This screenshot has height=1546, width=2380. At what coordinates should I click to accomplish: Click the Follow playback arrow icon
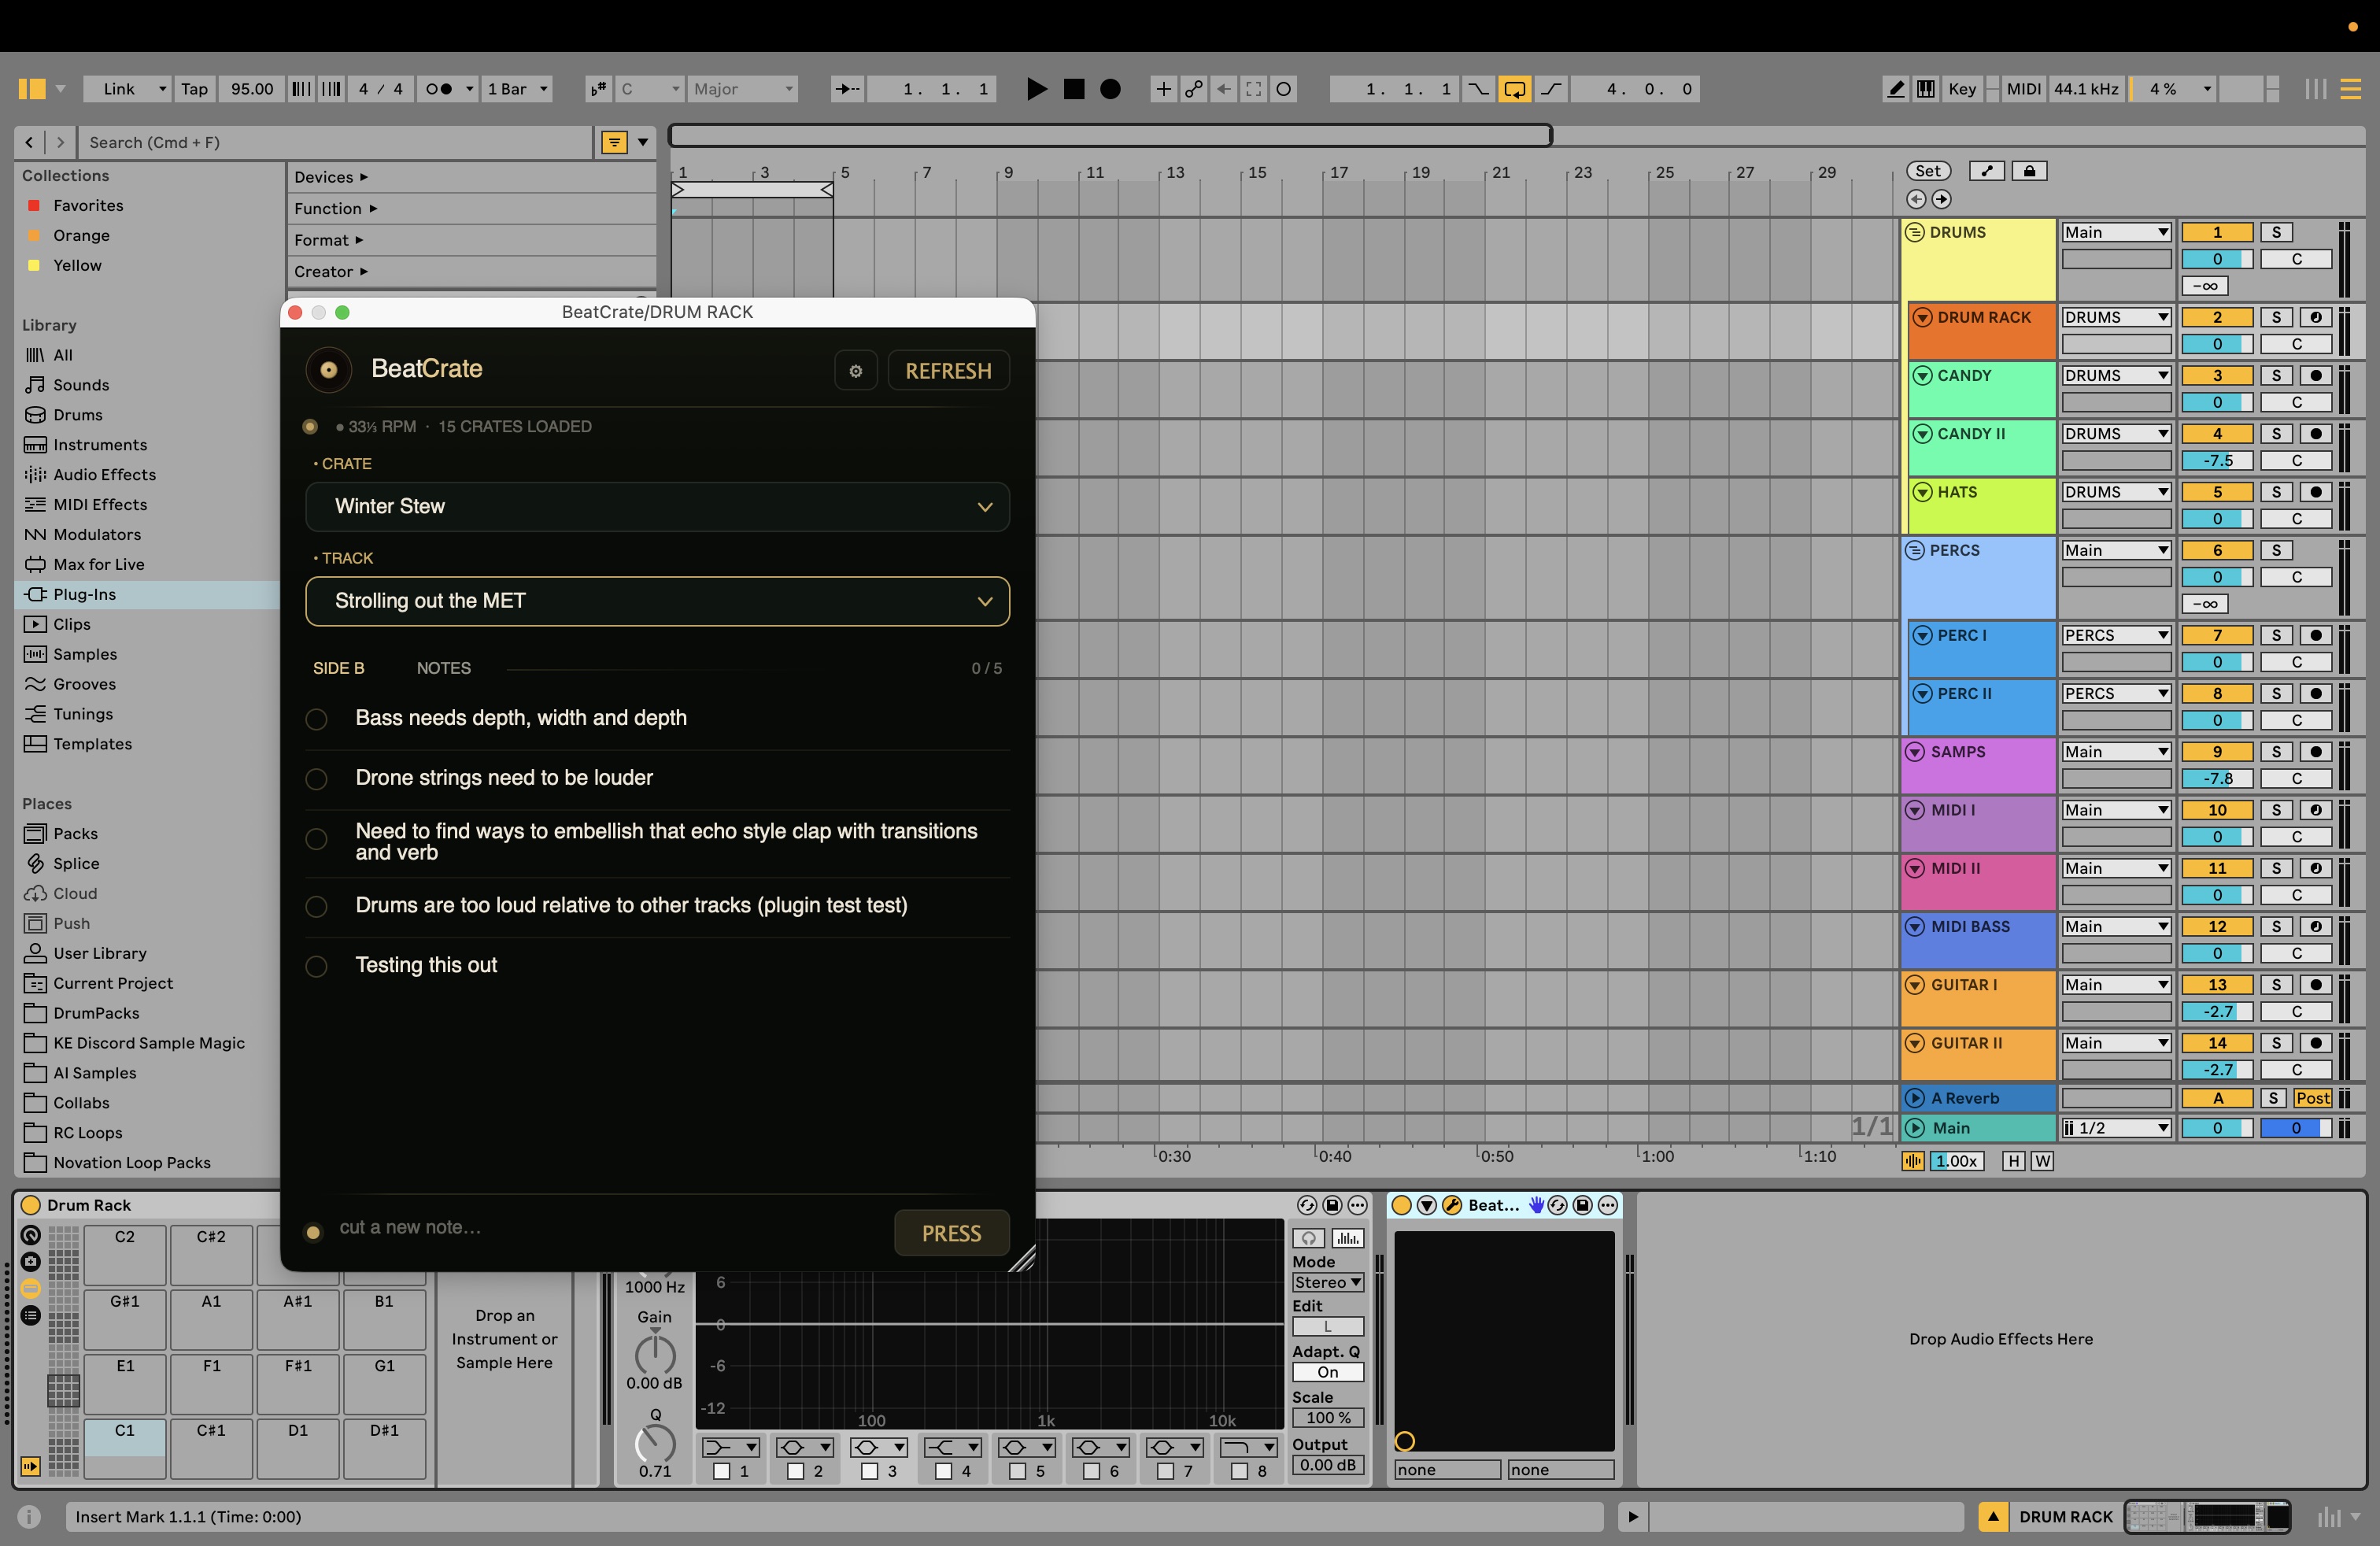[847, 89]
